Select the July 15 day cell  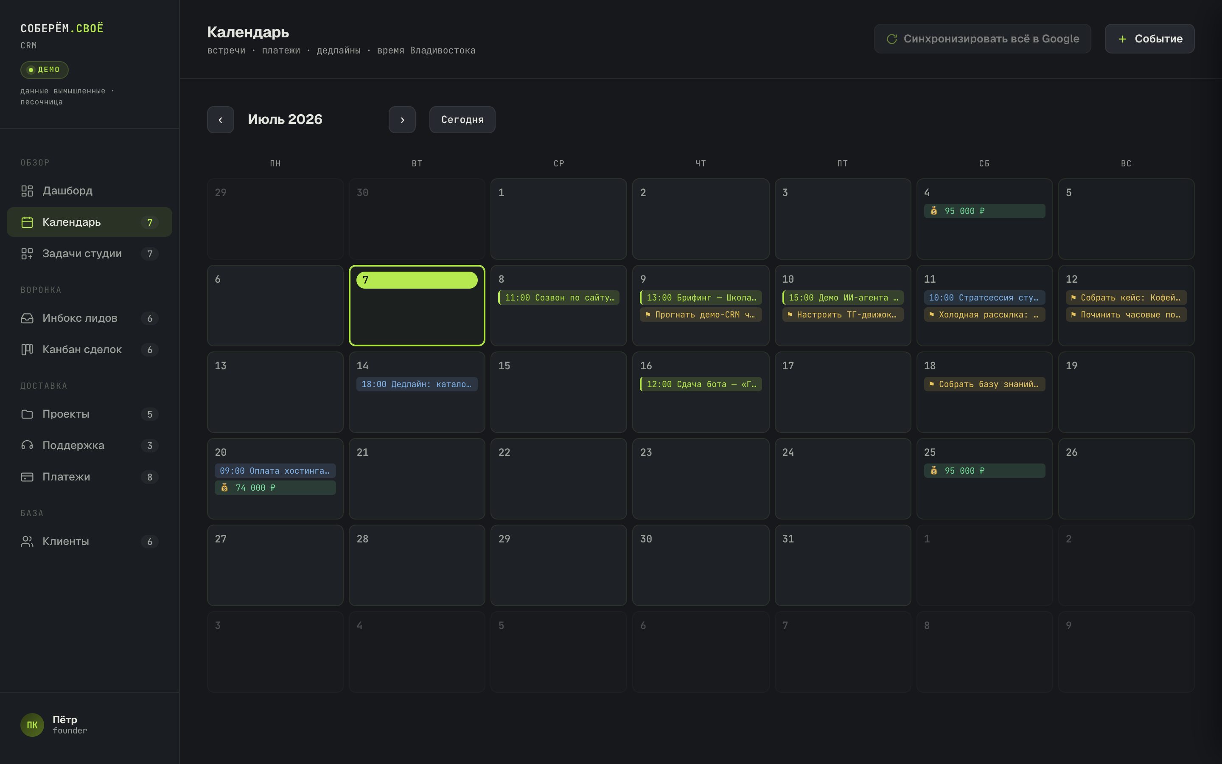[558, 392]
